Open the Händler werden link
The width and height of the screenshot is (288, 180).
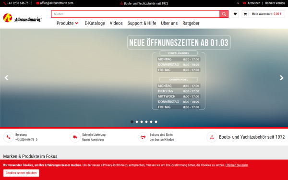[275, 3]
